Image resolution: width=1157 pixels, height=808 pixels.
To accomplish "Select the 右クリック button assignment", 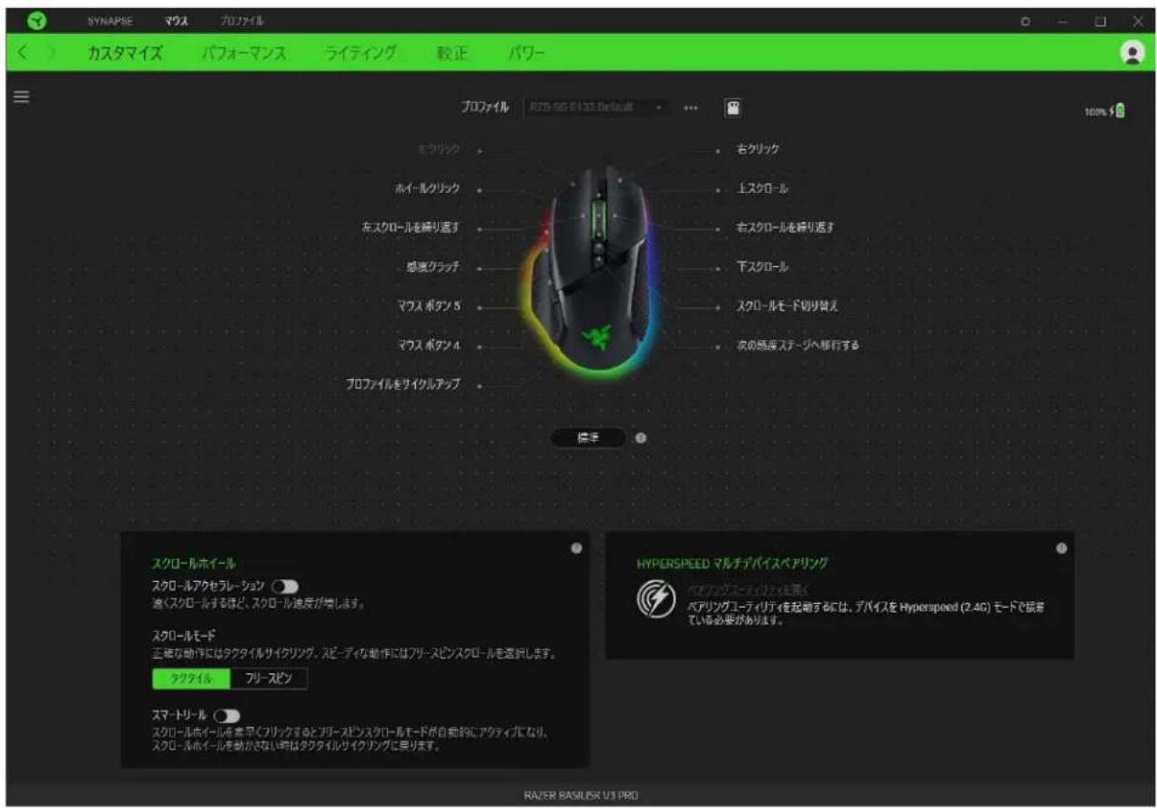I will [x=758, y=148].
